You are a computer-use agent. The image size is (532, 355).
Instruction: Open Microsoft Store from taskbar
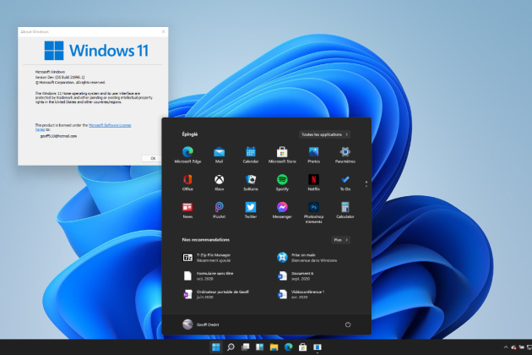302,347
